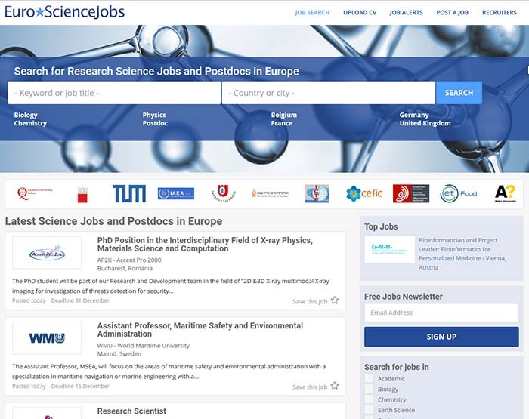Focus the Keyword or job title field
The height and width of the screenshot is (419, 529).
click(x=114, y=93)
